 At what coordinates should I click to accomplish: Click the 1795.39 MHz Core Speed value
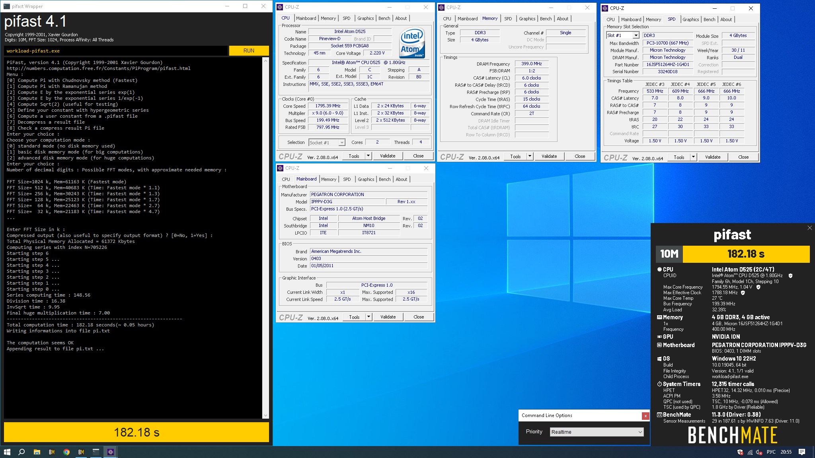click(328, 106)
